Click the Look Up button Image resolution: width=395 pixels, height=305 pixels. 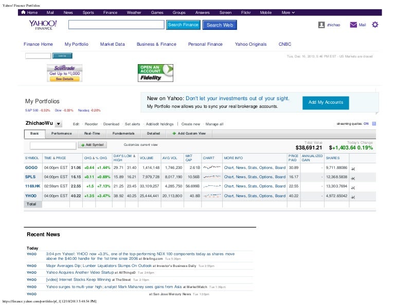62,56
